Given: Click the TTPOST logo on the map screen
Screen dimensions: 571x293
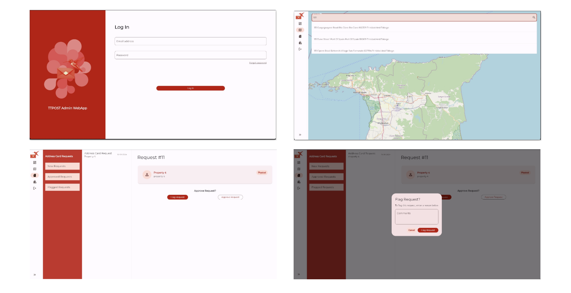Looking at the screenshot, I should pos(300,16).
